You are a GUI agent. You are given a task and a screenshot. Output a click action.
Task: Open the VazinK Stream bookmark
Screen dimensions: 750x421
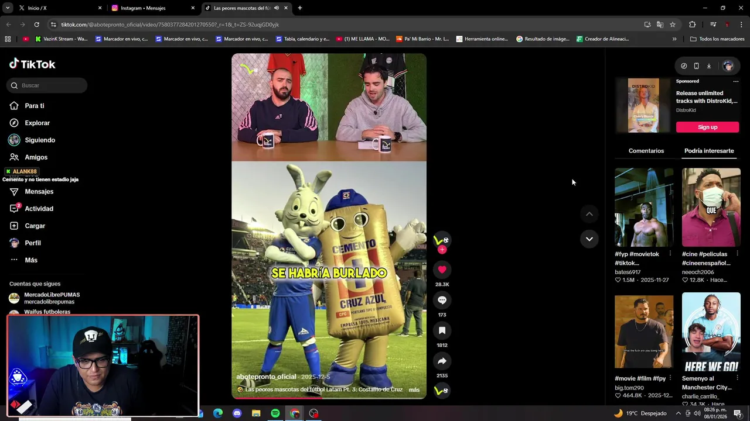62,39
